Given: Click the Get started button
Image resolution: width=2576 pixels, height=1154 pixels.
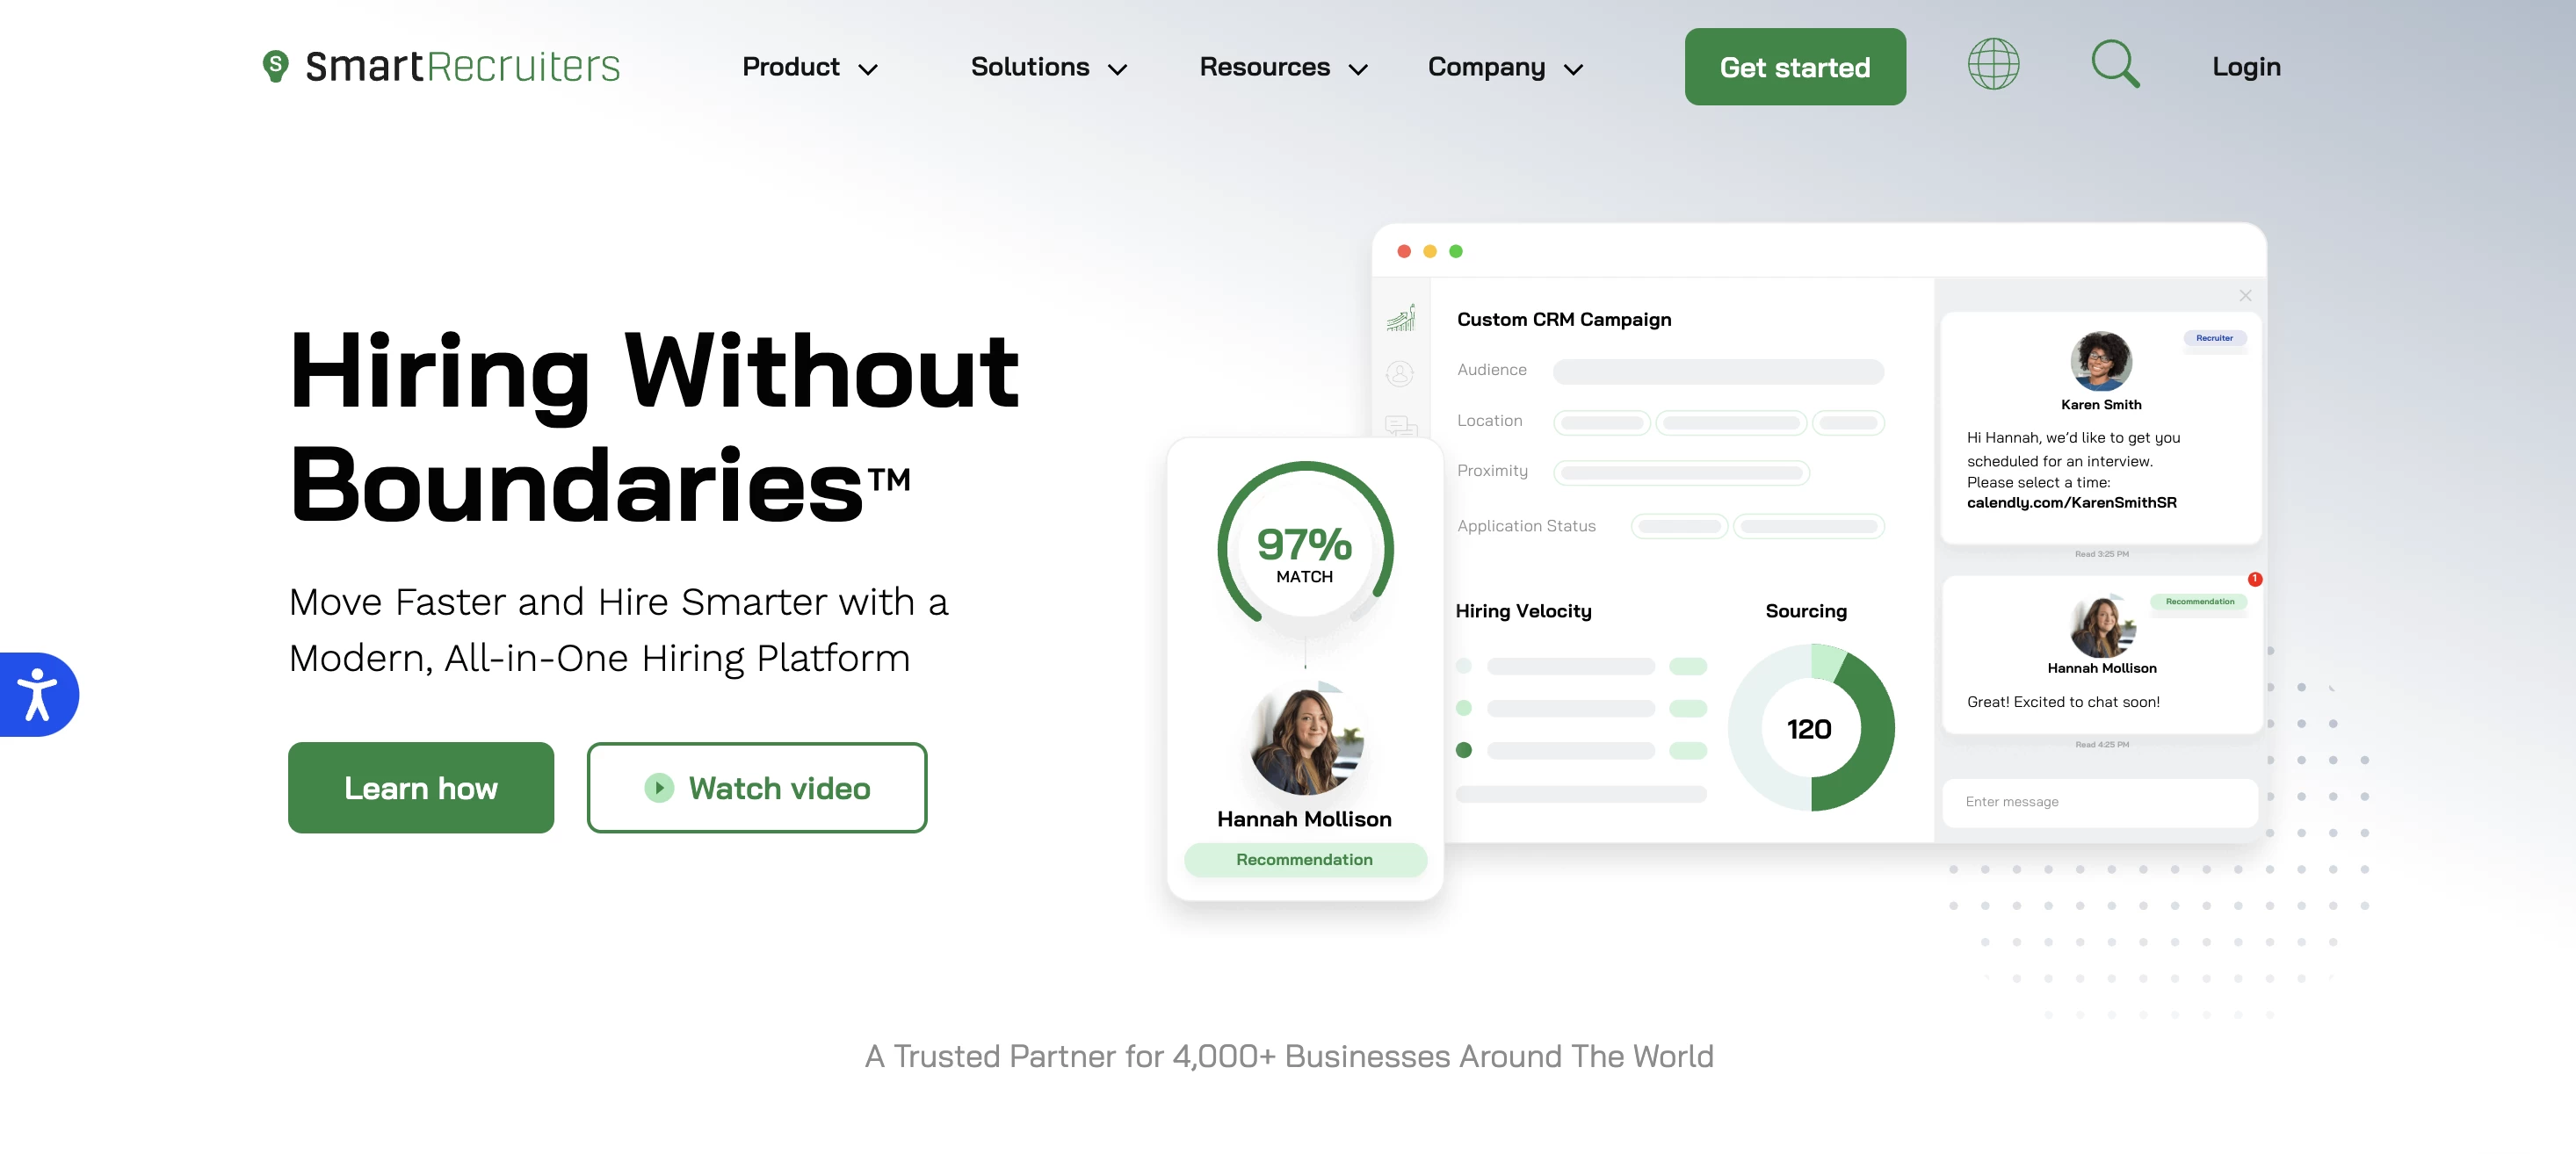Looking at the screenshot, I should pos(1794,66).
